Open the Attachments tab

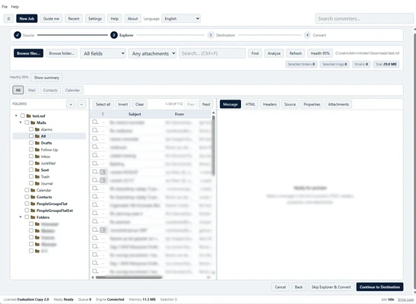coord(338,104)
